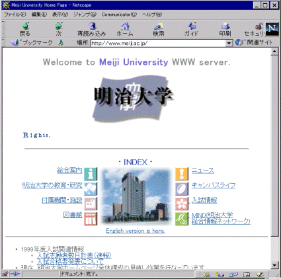Click inside the URL location field
The image size is (281, 279).
pos(159,43)
